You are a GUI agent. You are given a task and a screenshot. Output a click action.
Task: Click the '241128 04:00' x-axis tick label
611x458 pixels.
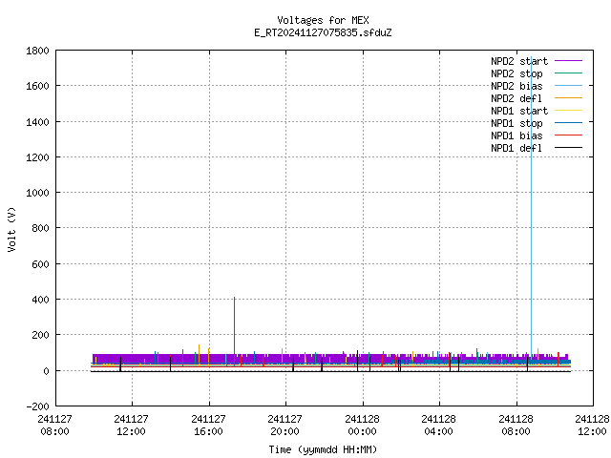point(439,425)
